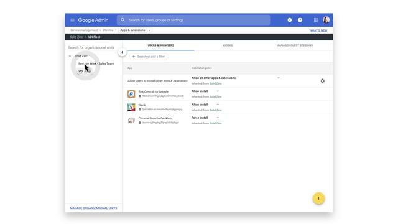Click Chrome Remote Desktop extension ID text

(x=160, y=123)
